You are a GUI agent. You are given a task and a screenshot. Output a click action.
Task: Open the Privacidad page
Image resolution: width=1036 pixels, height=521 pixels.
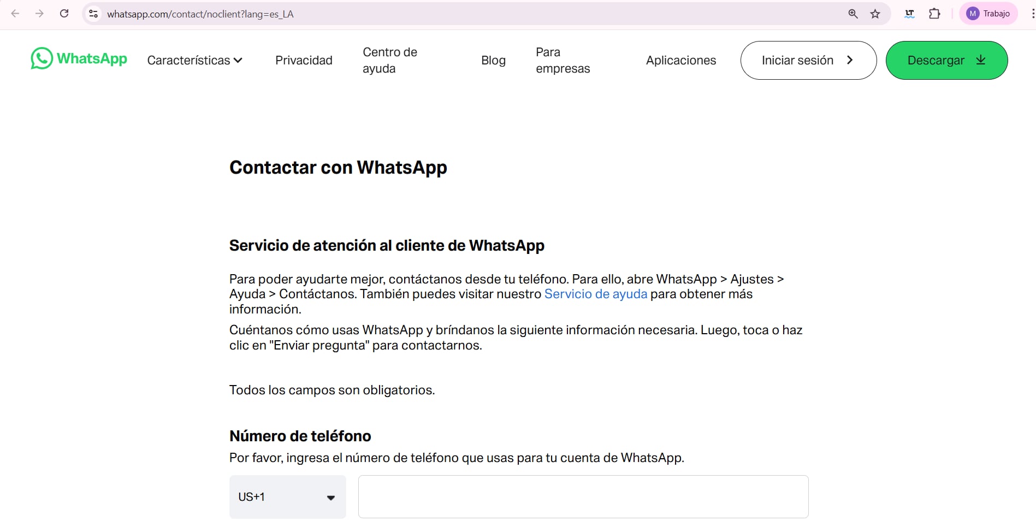click(x=304, y=60)
